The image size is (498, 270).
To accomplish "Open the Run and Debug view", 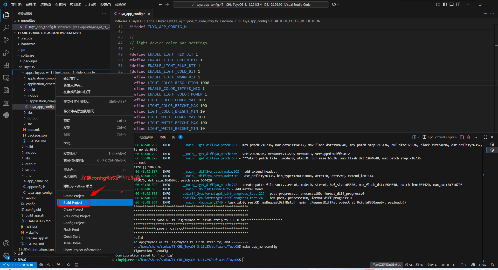I will tap(6, 53).
